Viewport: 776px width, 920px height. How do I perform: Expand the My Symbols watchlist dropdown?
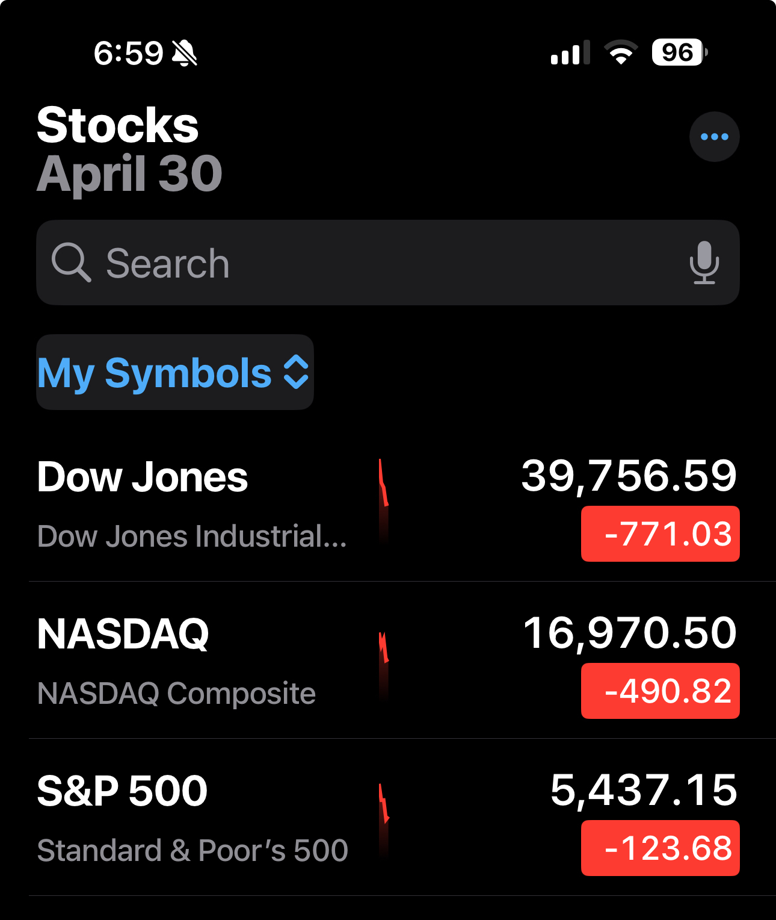pos(175,372)
